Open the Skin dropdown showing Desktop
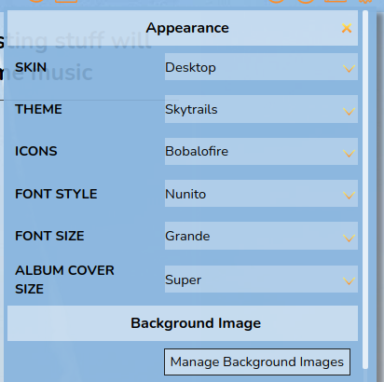The width and height of the screenshot is (384, 382). click(261, 67)
